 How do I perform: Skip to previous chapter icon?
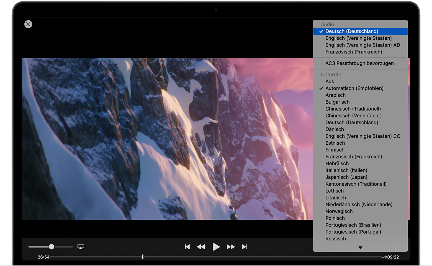(x=187, y=247)
